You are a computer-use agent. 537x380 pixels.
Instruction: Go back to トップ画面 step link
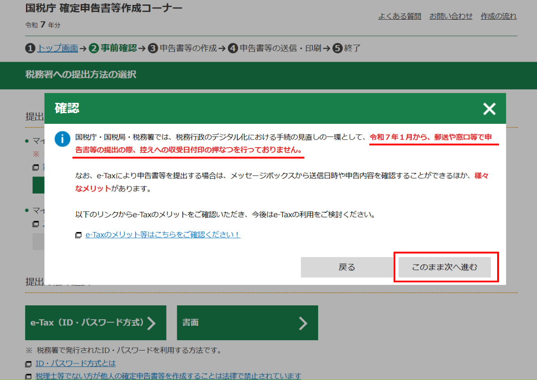(x=57, y=48)
